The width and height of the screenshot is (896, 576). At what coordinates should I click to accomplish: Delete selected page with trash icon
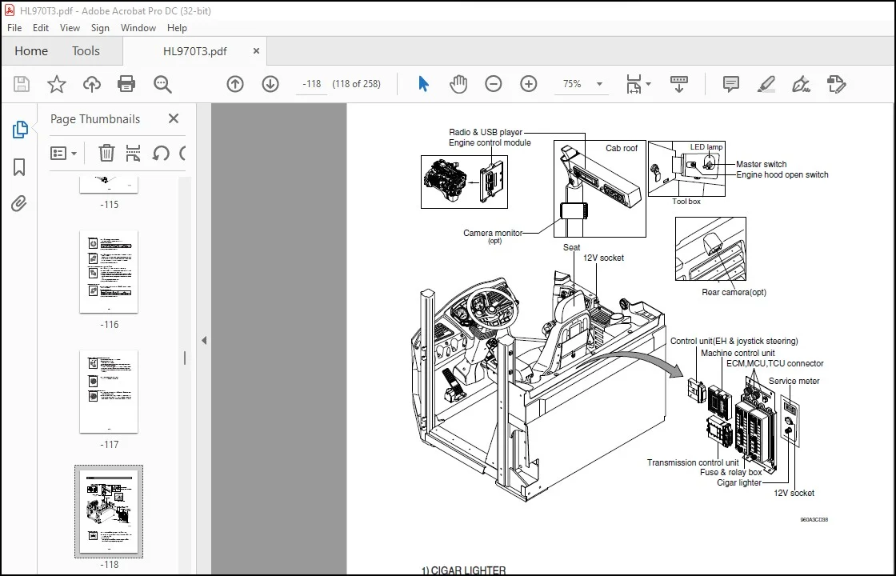click(x=106, y=153)
